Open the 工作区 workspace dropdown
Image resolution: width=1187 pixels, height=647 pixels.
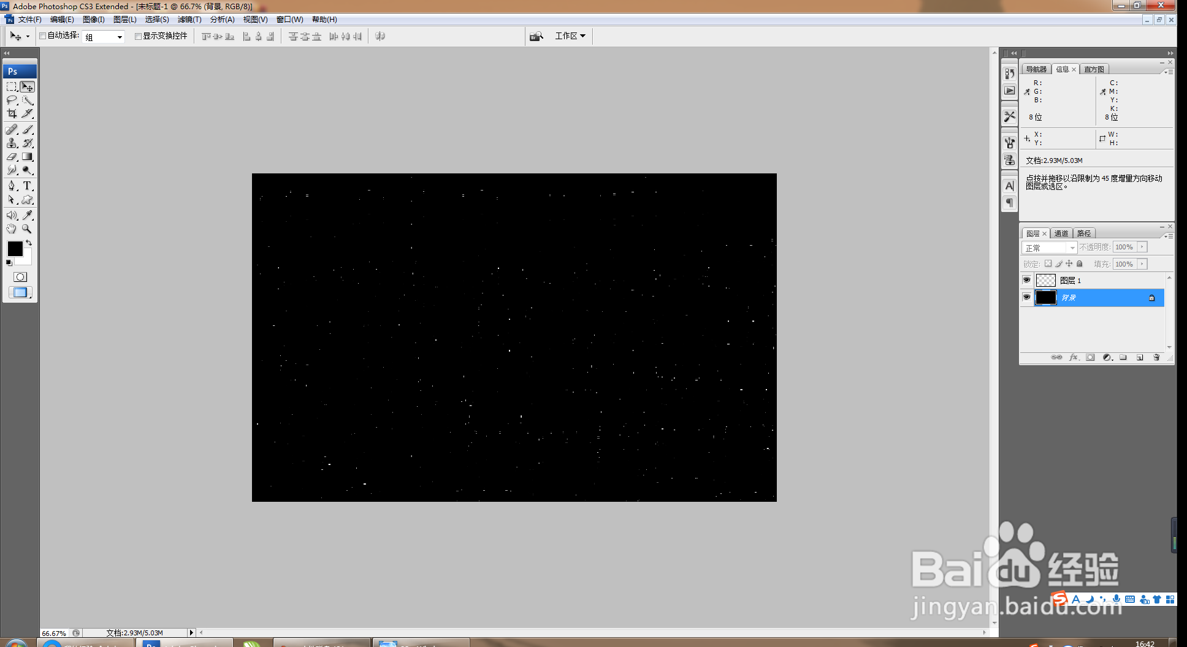tap(570, 36)
